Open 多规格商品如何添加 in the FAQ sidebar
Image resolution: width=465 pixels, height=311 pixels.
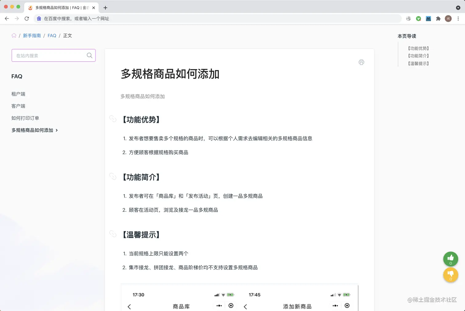[32, 130]
